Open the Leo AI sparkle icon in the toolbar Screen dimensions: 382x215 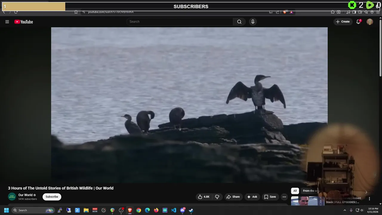click(366, 12)
